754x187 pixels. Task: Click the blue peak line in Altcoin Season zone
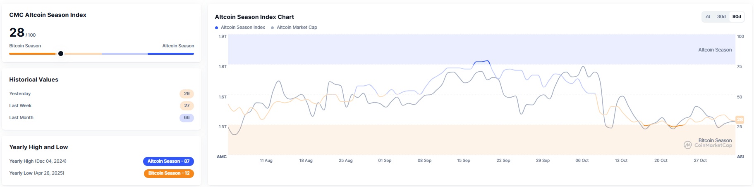[481, 61]
